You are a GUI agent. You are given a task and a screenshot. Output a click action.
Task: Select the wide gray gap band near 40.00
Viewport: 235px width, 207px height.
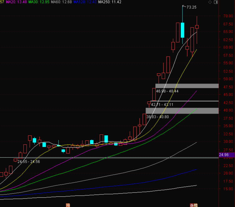(x=182, y=111)
